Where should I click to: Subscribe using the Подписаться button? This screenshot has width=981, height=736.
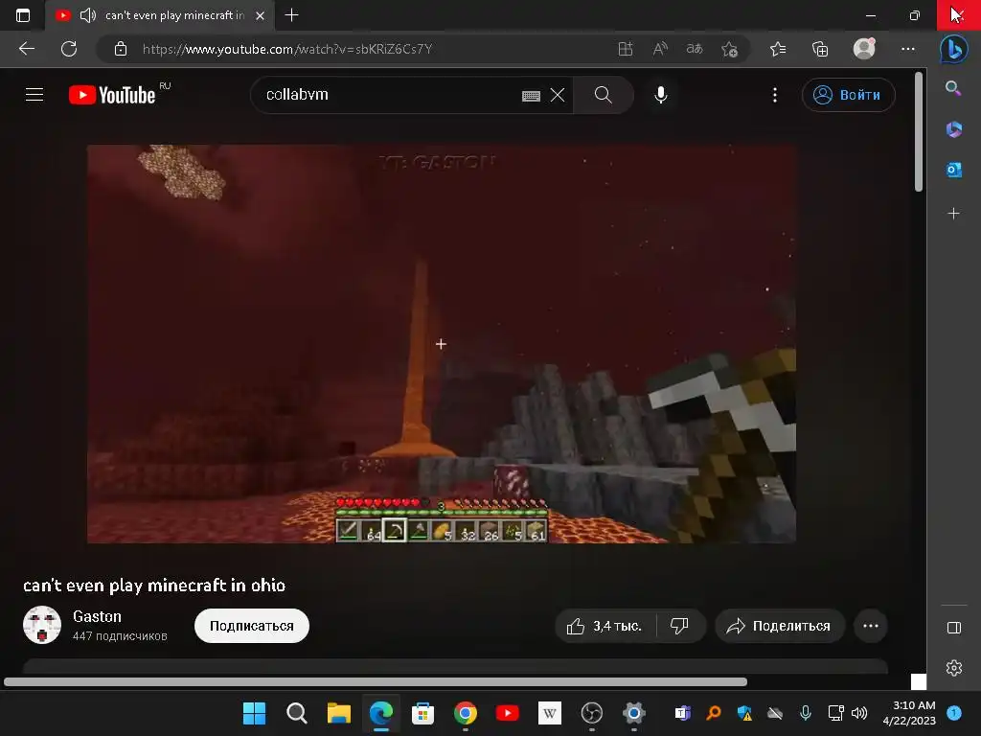pos(252,626)
